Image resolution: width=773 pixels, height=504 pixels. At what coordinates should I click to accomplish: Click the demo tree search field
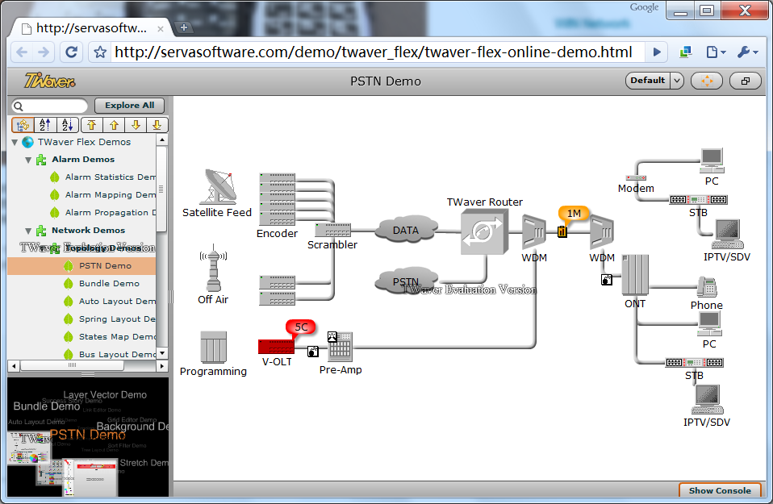click(49, 106)
